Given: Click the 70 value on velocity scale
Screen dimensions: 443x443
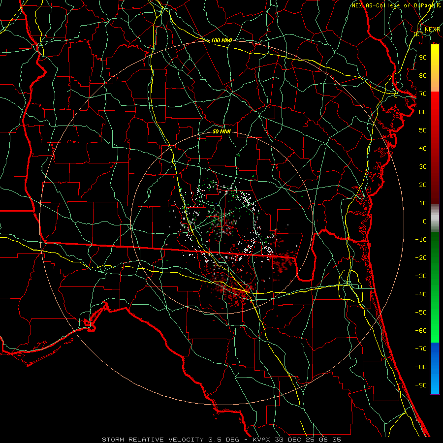Looking at the screenshot, I should 423,94.
